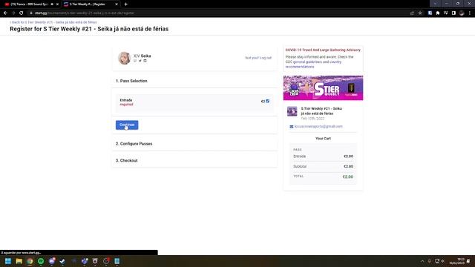The height and width of the screenshot is (267, 475).
Task: Expand the 3. Checkout section
Action: 194,160
